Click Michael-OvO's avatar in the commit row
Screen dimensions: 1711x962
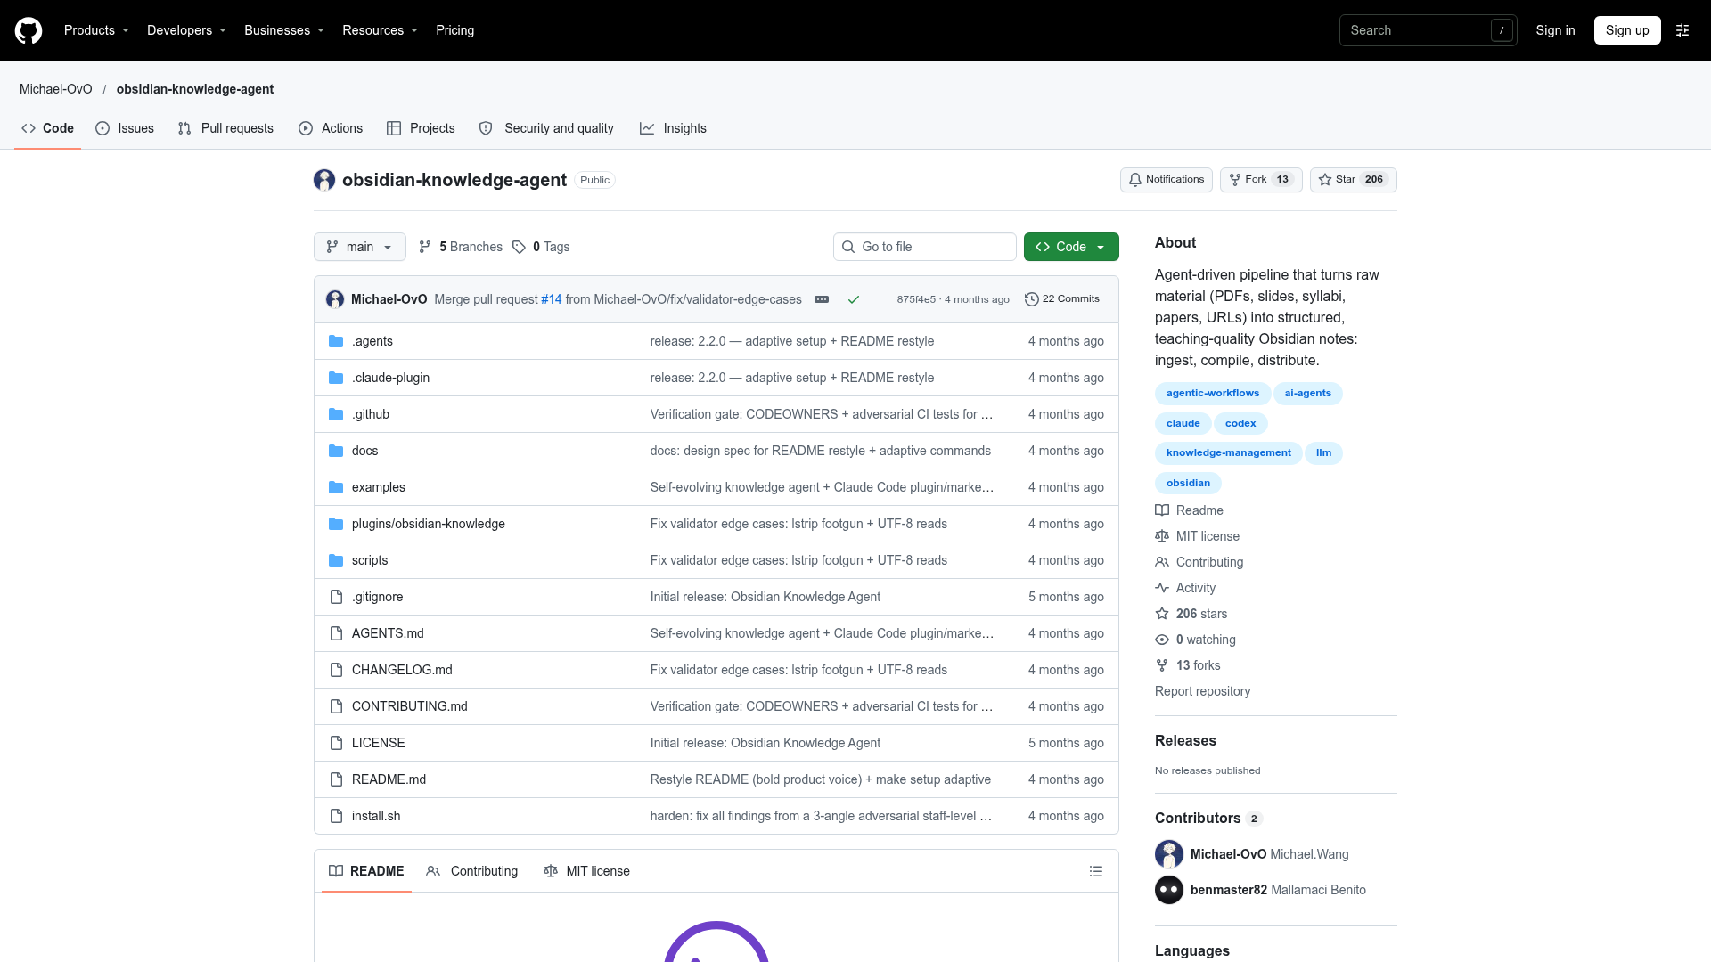(x=335, y=299)
